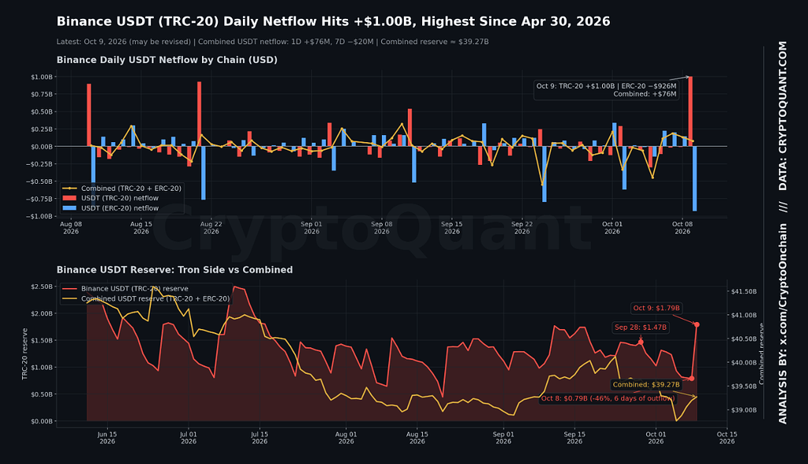Click the Combined USDT reserve legend entry

tap(146, 298)
